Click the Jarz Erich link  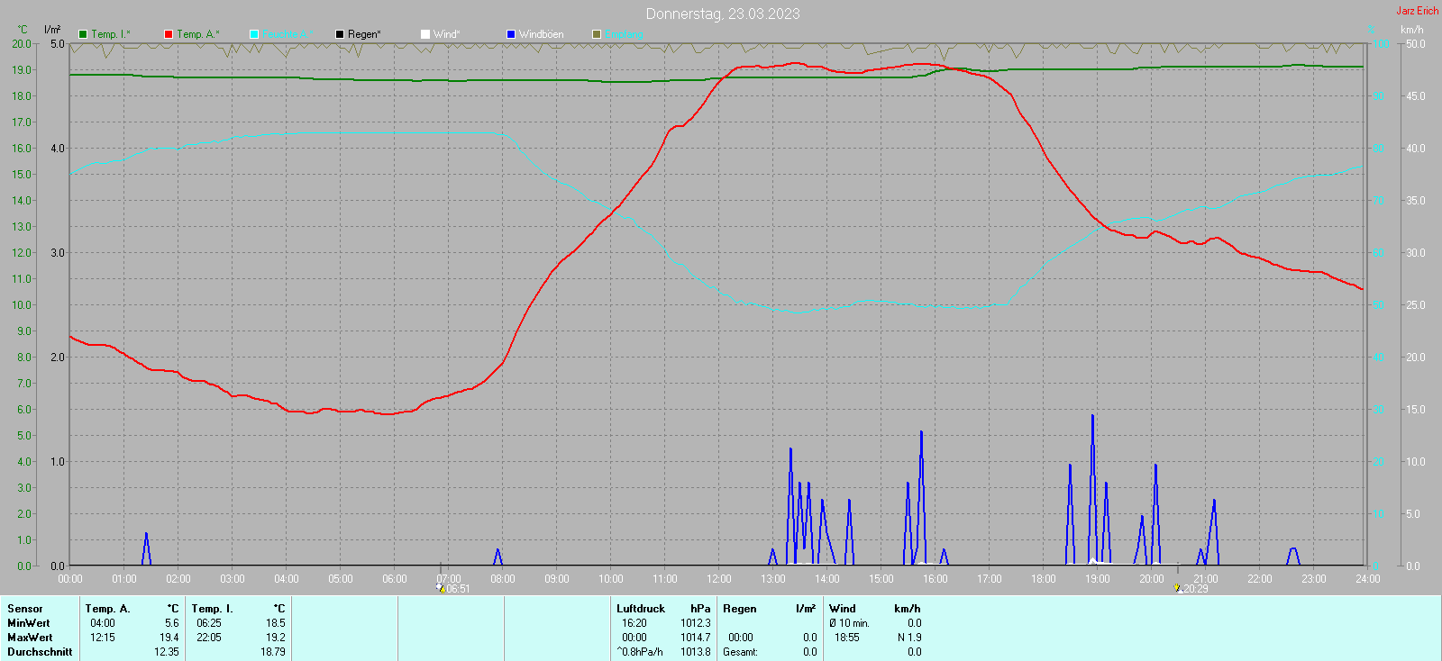(1418, 11)
